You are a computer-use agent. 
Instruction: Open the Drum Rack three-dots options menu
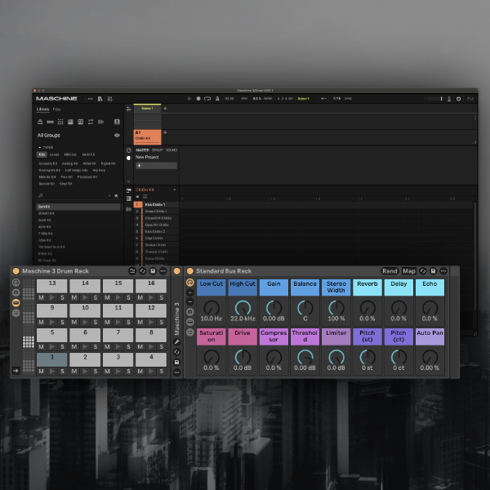tap(163, 271)
